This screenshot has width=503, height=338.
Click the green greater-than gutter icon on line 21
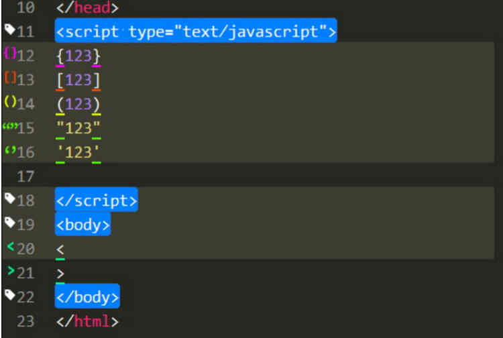click(11, 271)
